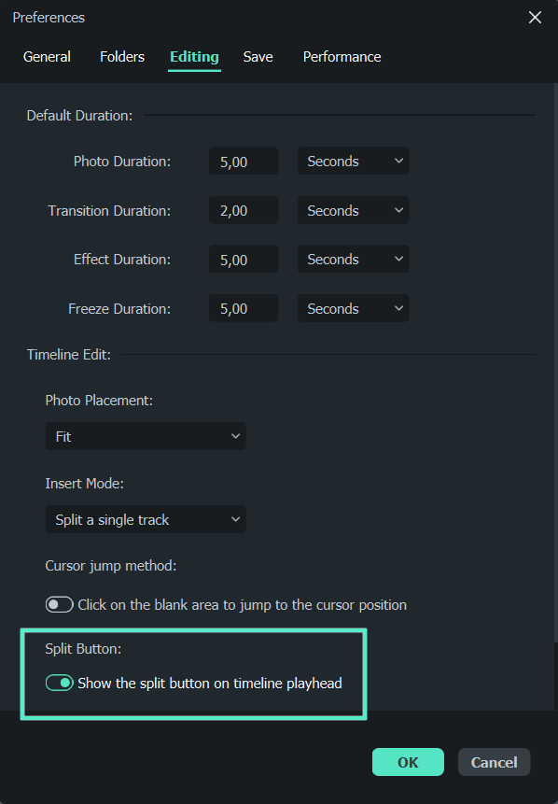Image resolution: width=558 pixels, height=804 pixels.
Task: Open the Folders tab
Action: coord(121,56)
